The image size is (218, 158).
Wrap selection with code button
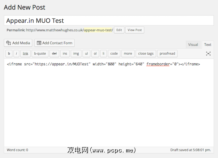pyautogui.click(x=114, y=54)
